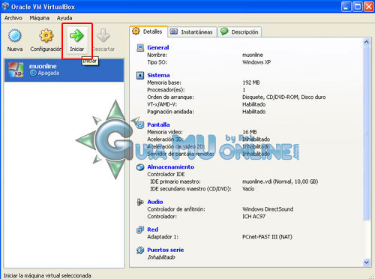Click the Red network icon
Viewport: 375px width, 279px height.
coord(140,229)
